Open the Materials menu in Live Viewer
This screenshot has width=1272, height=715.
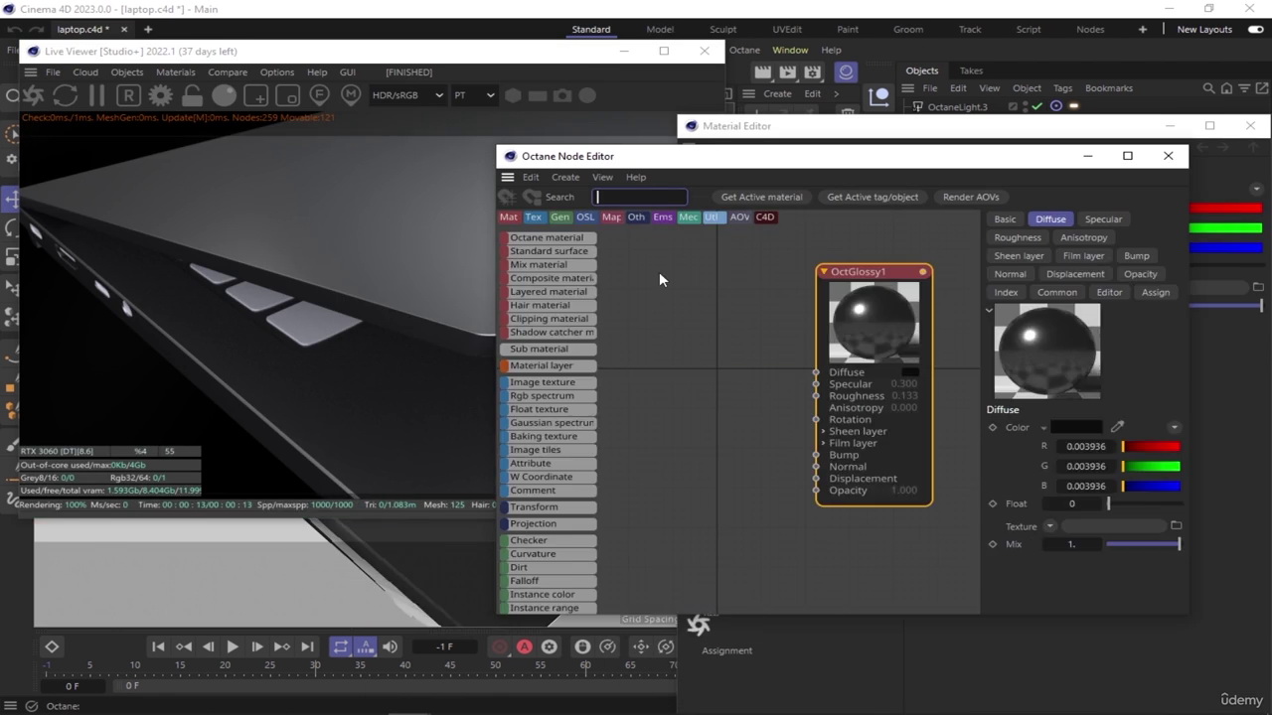(175, 72)
